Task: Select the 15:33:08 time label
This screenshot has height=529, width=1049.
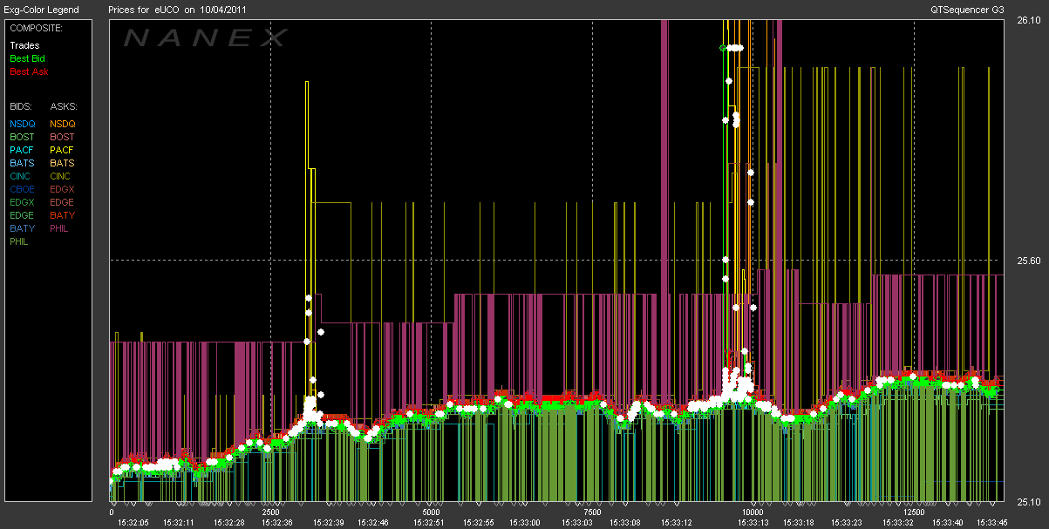Action: pos(624,522)
